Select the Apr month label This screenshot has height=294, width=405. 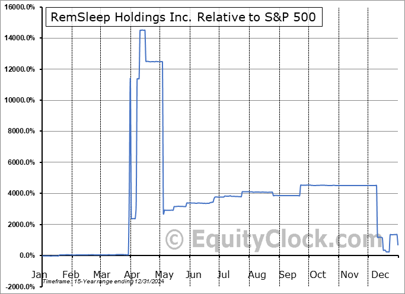[132, 274]
